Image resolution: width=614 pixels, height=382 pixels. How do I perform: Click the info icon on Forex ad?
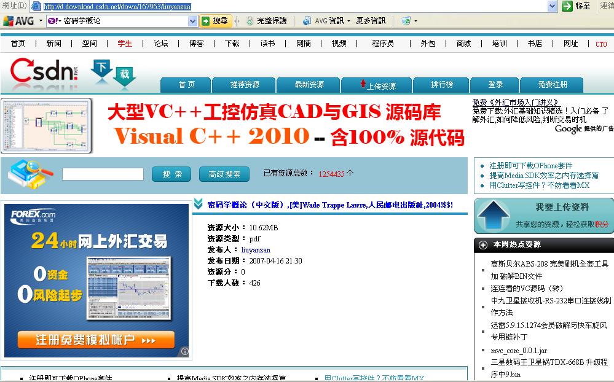[x=185, y=351]
